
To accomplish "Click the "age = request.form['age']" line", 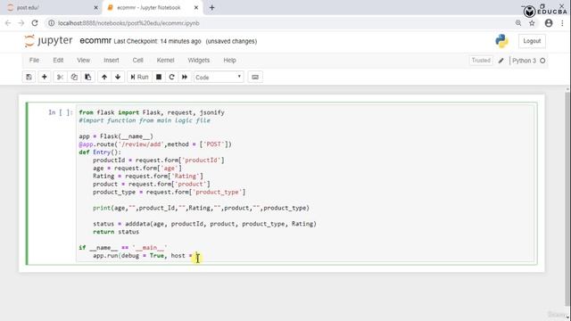I will click(137, 169).
